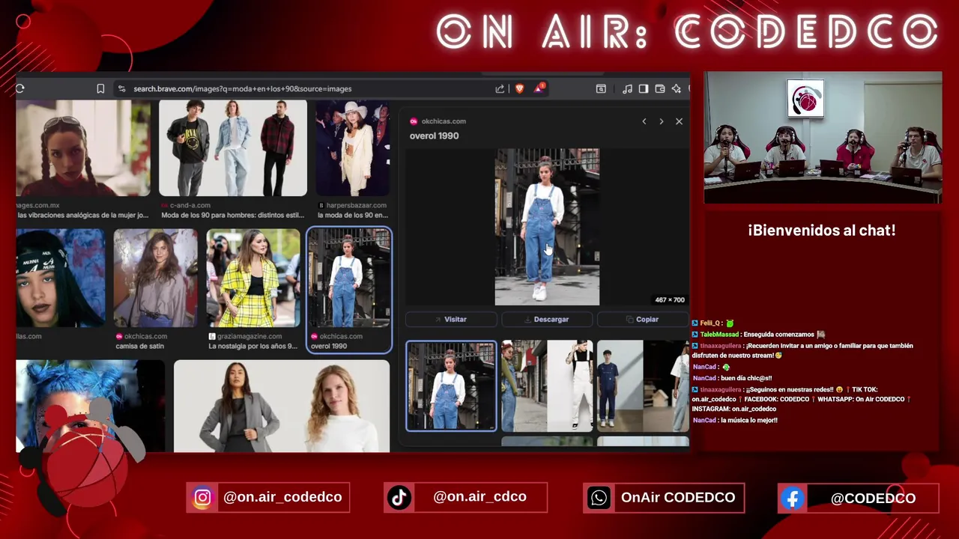This screenshot has width=959, height=539.
Task: Open the blue hair person image
Action: tap(90, 406)
